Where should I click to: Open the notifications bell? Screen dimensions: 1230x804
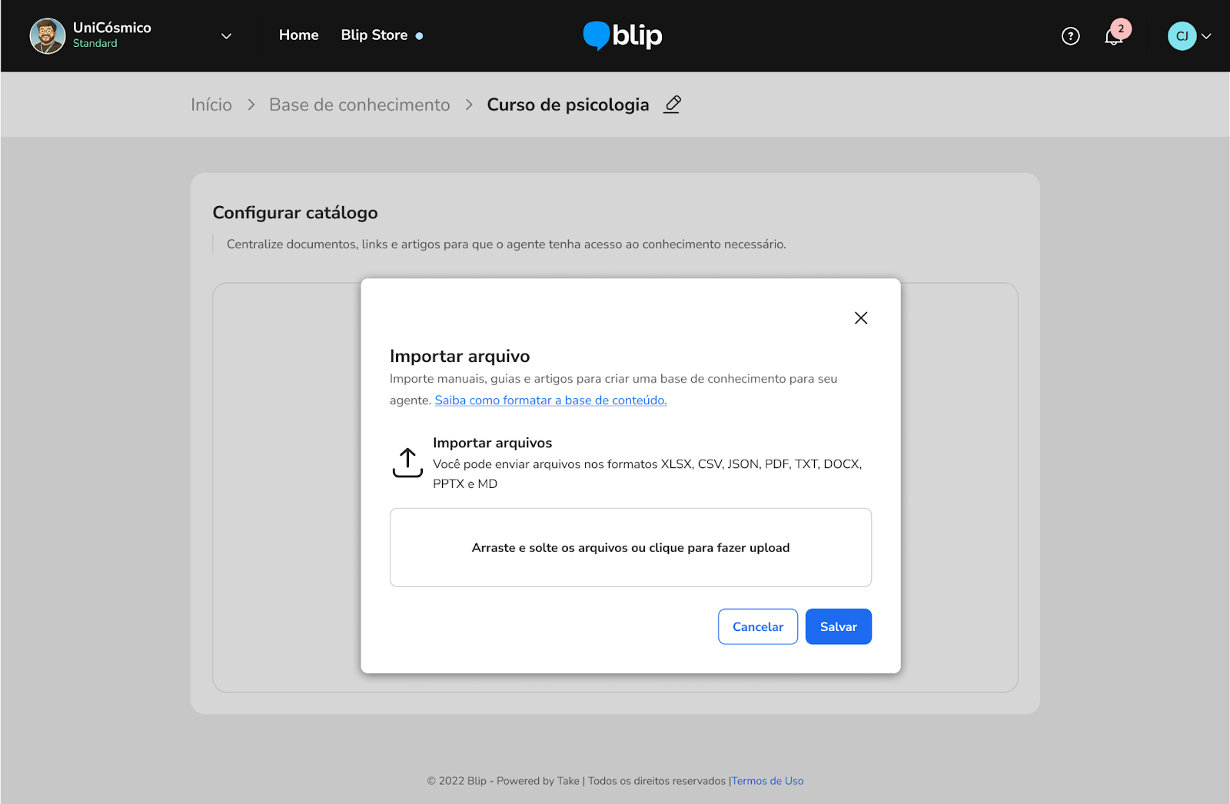1113,36
